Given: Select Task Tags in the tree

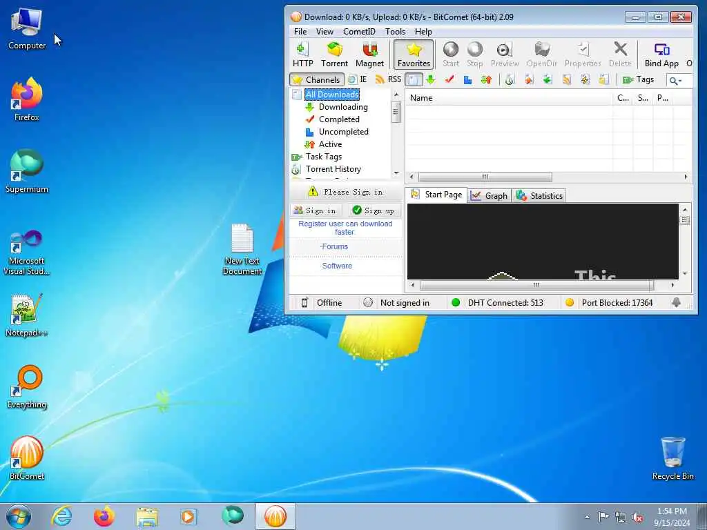Looking at the screenshot, I should pos(324,157).
